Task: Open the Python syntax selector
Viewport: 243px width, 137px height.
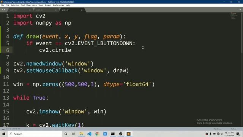Action: click(x=234, y=129)
